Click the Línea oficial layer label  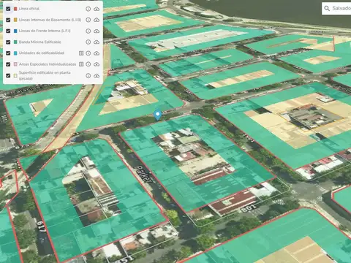tap(29, 9)
